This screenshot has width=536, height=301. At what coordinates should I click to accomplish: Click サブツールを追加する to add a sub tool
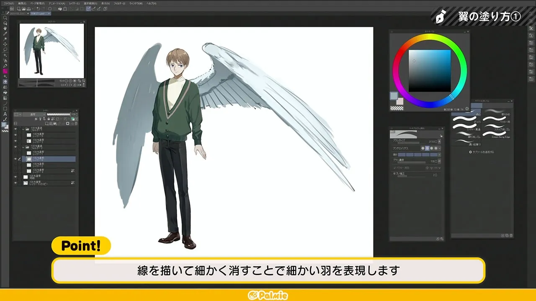point(483,152)
